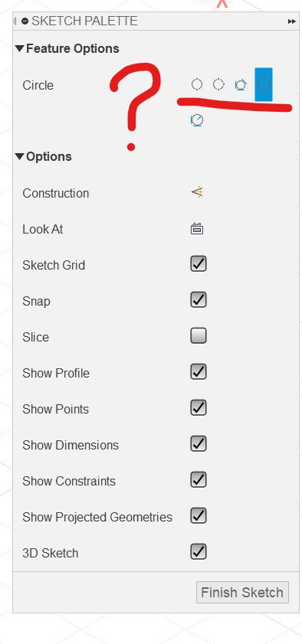
Task: Toggle the Construction line icon
Action: pos(197,192)
